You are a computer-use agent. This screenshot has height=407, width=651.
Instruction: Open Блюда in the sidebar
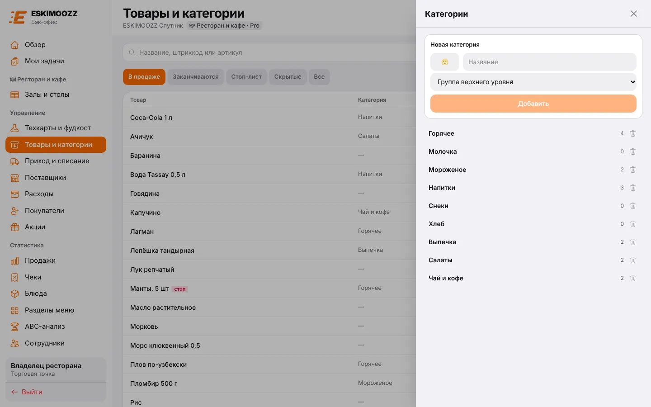[56, 293]
